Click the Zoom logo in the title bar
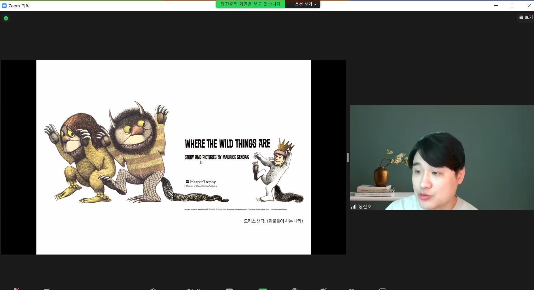This screenshot has width=534, height=290. (4, 6)
